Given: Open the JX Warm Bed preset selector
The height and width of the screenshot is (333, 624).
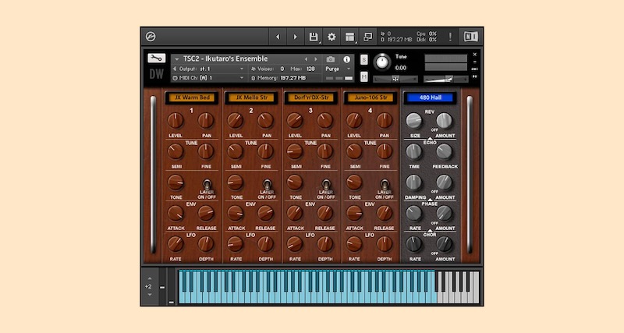Looking at the screenshot, I should tap(192, 97).
